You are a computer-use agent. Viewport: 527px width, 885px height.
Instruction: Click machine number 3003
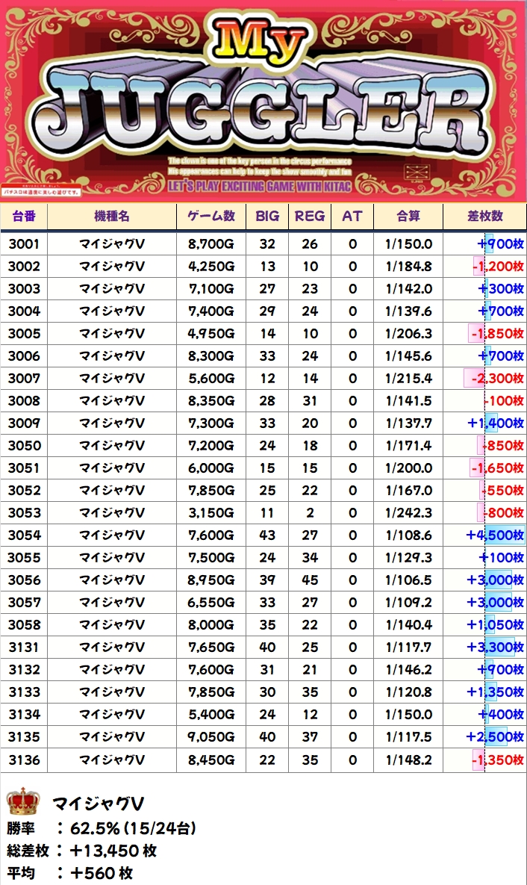click(25, 289)
